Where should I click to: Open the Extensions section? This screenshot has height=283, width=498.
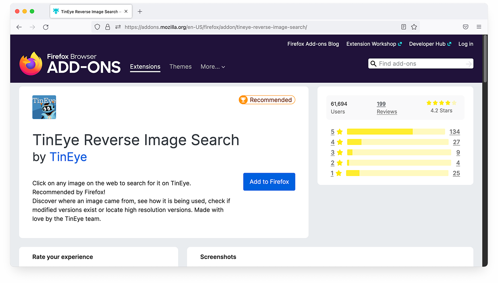145,67
